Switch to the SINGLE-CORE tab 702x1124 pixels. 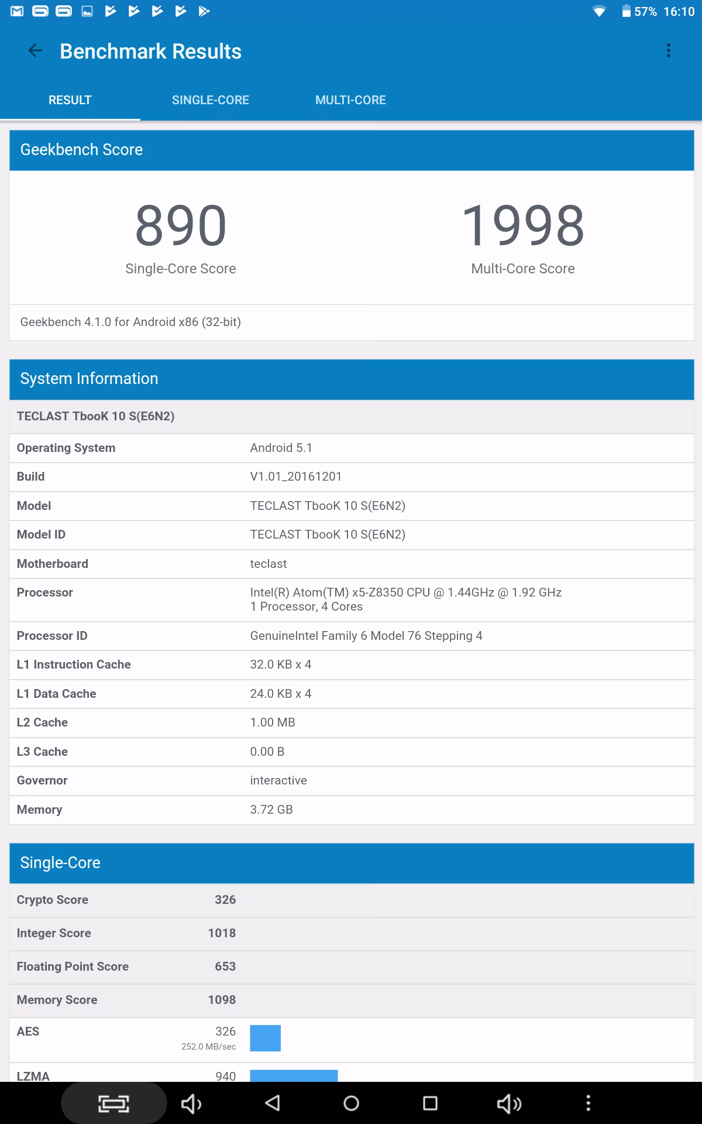tap(211, 100)
